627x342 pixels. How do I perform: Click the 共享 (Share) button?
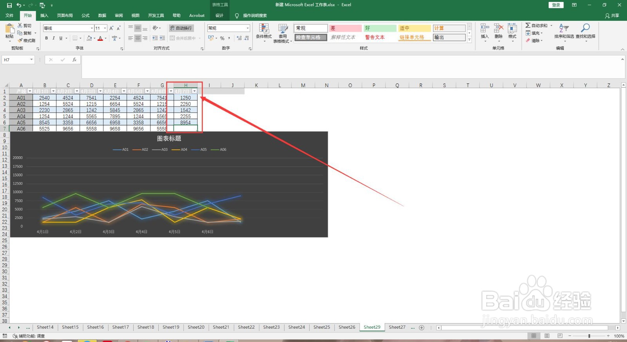pyautogui.click(x=612, y=16)
